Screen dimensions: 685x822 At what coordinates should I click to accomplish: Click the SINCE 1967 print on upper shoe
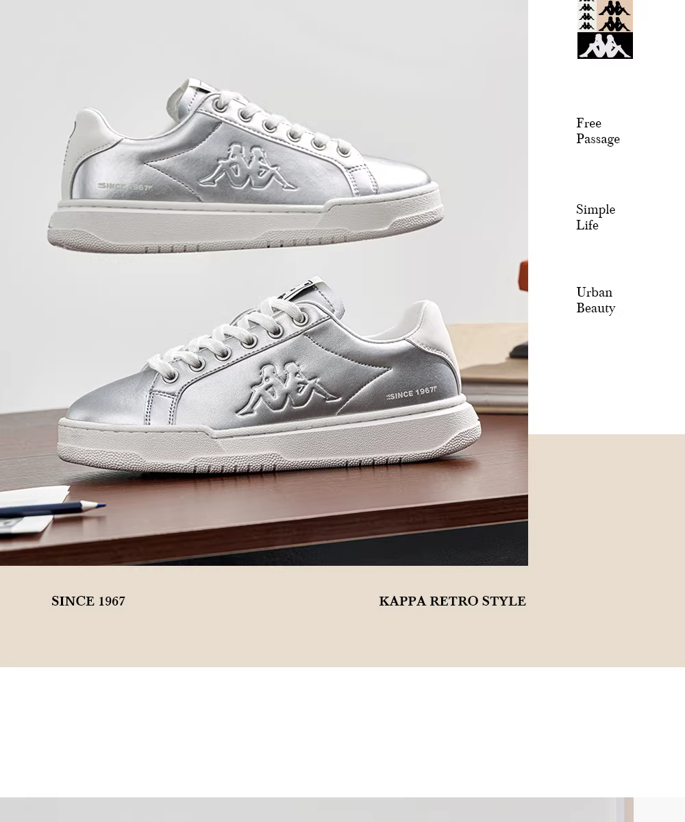[x=125, y=186]
